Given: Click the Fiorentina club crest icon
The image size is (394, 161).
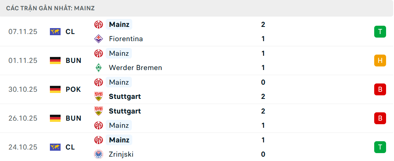Looking at the screenshot, I should (98, 39).
